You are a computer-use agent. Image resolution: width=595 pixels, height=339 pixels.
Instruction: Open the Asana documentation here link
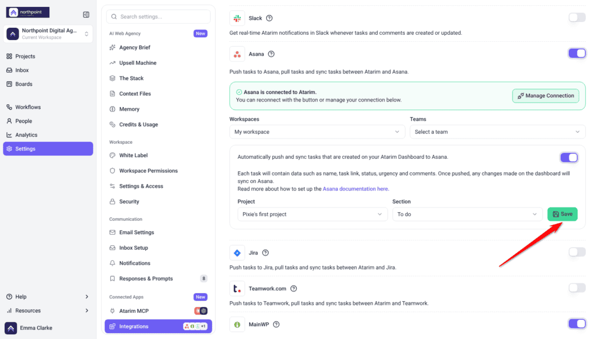(x=356, y=189)
